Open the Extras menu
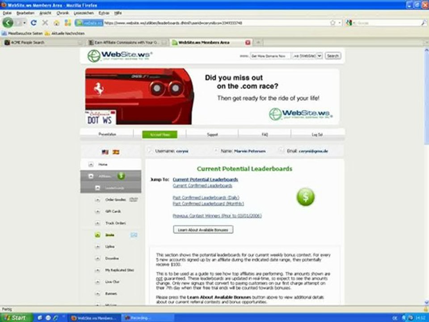Image resolution: width=429 pixels, height=322 pixels. point(104,13)
